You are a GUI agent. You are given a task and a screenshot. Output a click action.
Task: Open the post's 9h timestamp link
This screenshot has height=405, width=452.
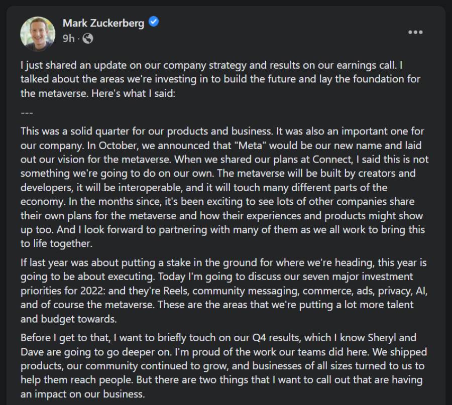coord(68,38)
